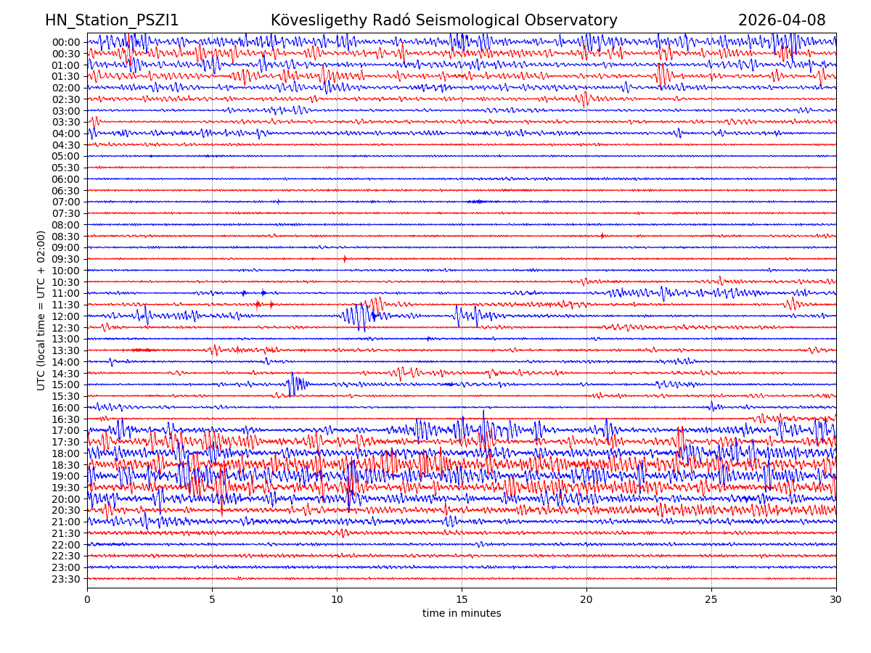
Task: Click the x-axis tick label 30
Action: [836, 600]
